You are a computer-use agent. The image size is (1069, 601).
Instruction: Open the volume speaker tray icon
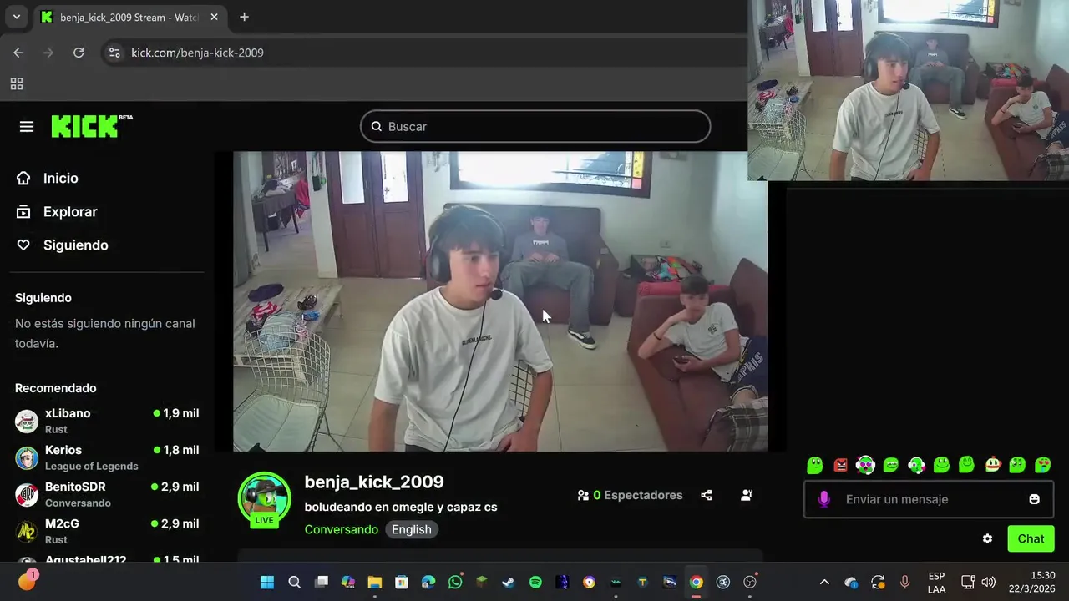point(989,583)
